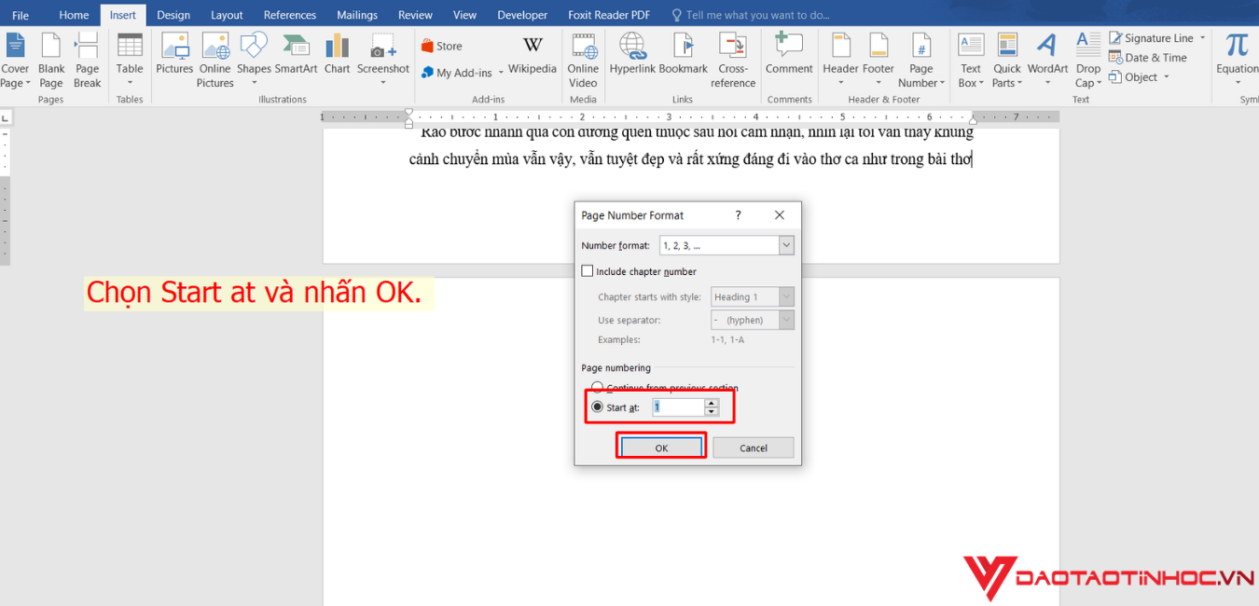Insert a Cross-reference

(x=733, y=61)
